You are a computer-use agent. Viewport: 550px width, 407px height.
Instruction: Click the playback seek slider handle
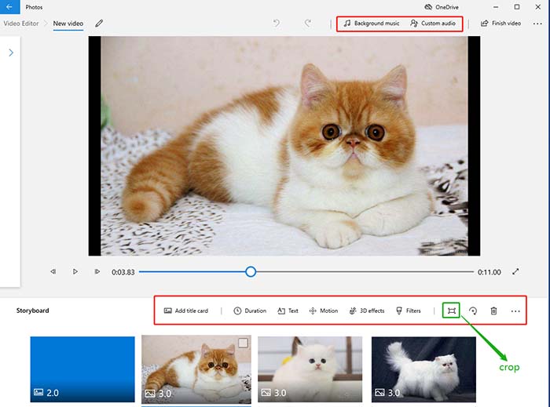pyautogui.click(x=251, y=271)
